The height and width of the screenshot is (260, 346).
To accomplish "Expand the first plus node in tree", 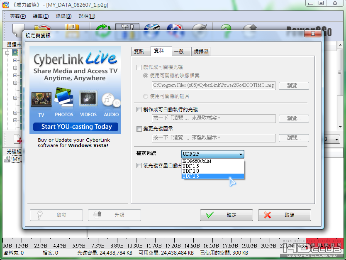I will [x=15, y=60].
